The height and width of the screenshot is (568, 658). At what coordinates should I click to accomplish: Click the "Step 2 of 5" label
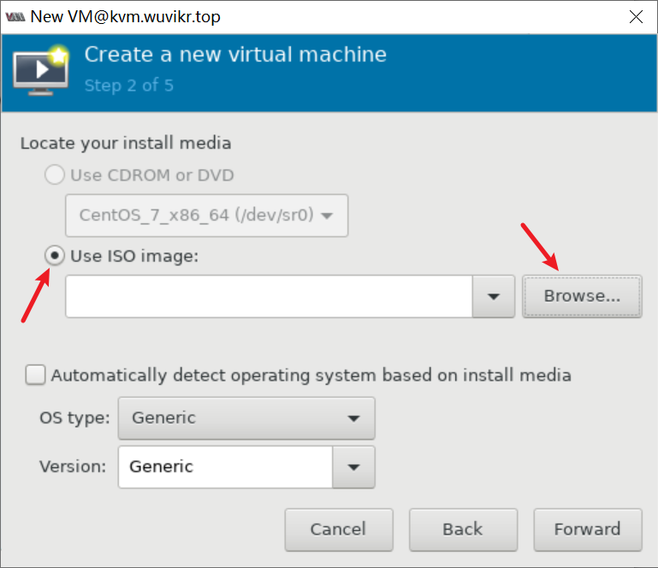coord(129,86)
